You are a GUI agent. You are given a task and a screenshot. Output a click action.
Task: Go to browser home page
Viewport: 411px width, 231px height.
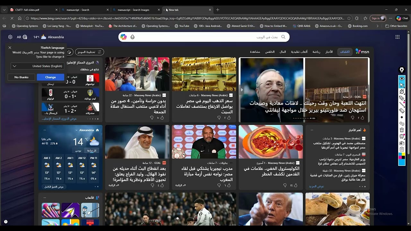coord(20,18)
